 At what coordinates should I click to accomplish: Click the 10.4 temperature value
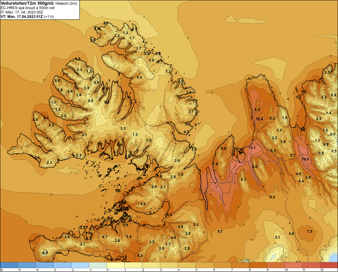[x=259, y=119]
